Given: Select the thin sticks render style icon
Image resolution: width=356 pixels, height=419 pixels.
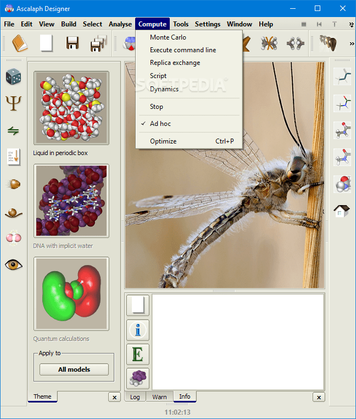Looking at the screenshot, I should tap(342, 103).
